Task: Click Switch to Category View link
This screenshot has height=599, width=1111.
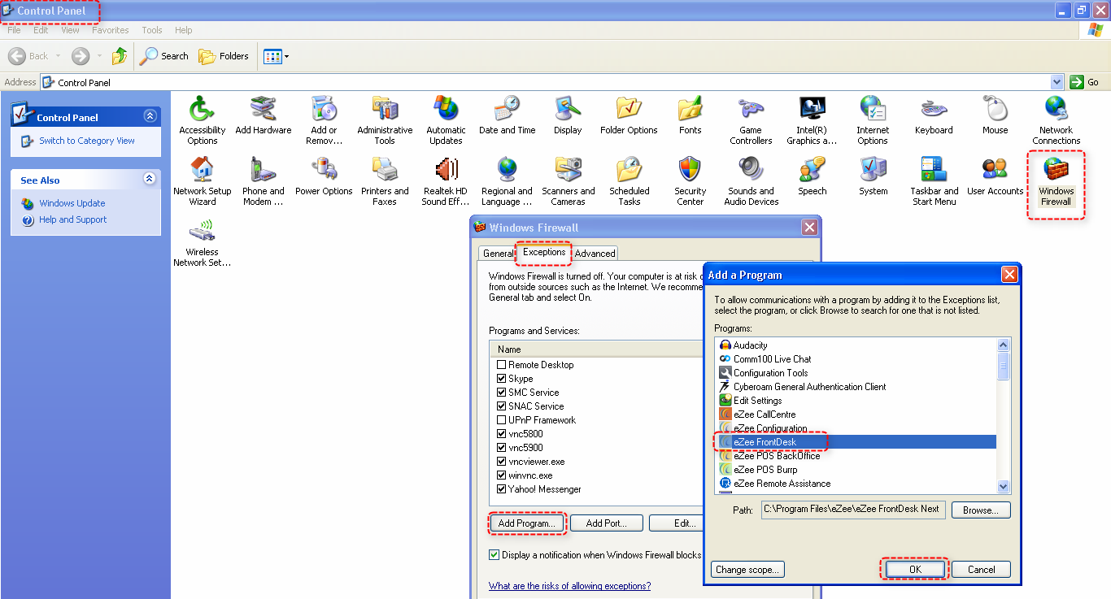Action: tap(87, 141)
